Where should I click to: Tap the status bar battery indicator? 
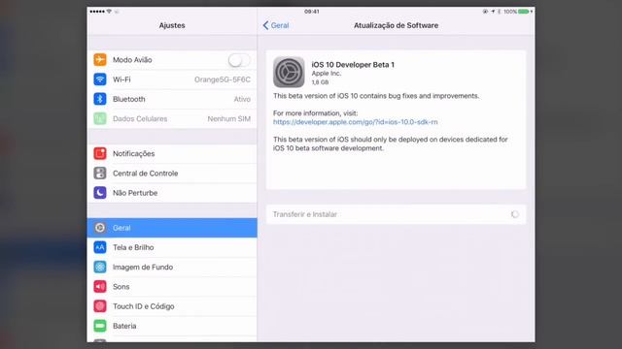click(524, 12)
